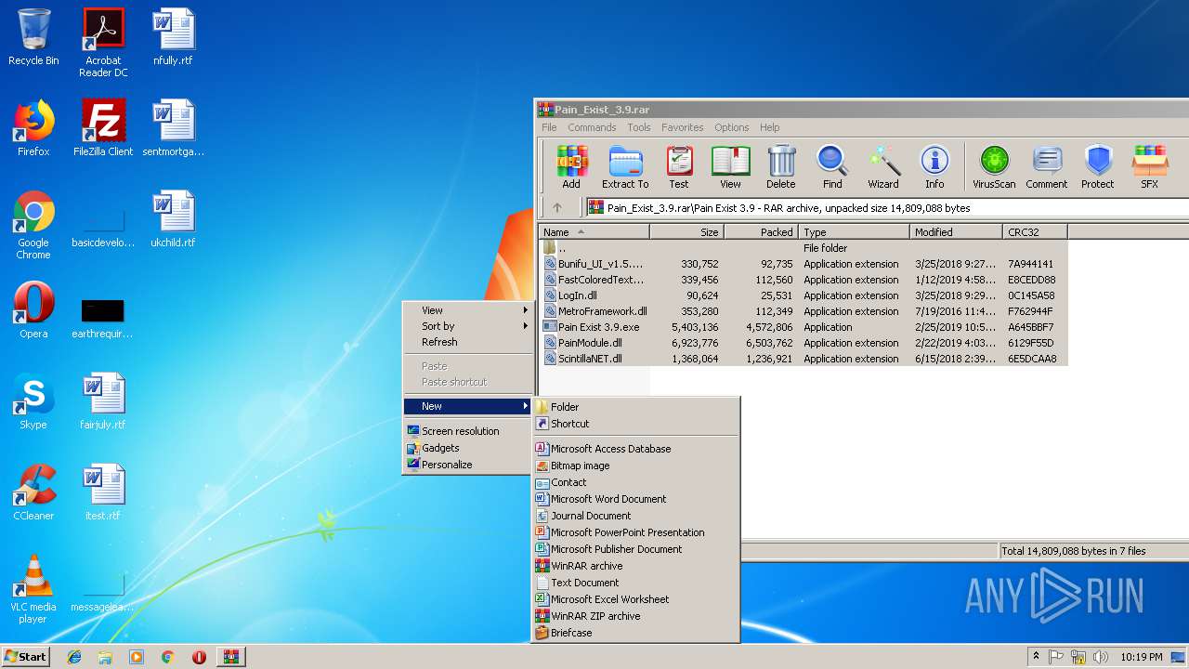Open the Favorites menu in WinRAR

(682, 127)
